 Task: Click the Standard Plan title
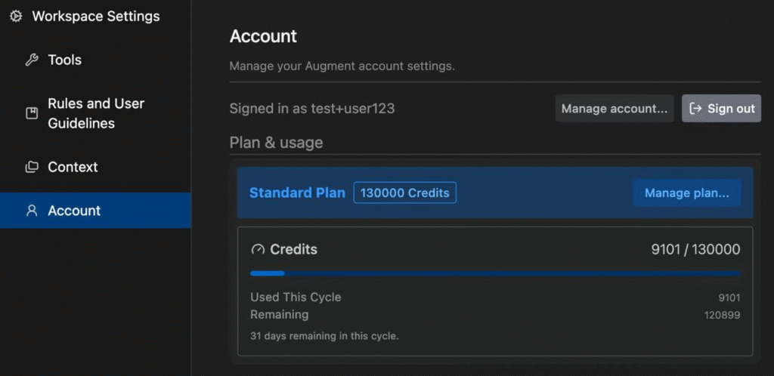coord(297,193)
